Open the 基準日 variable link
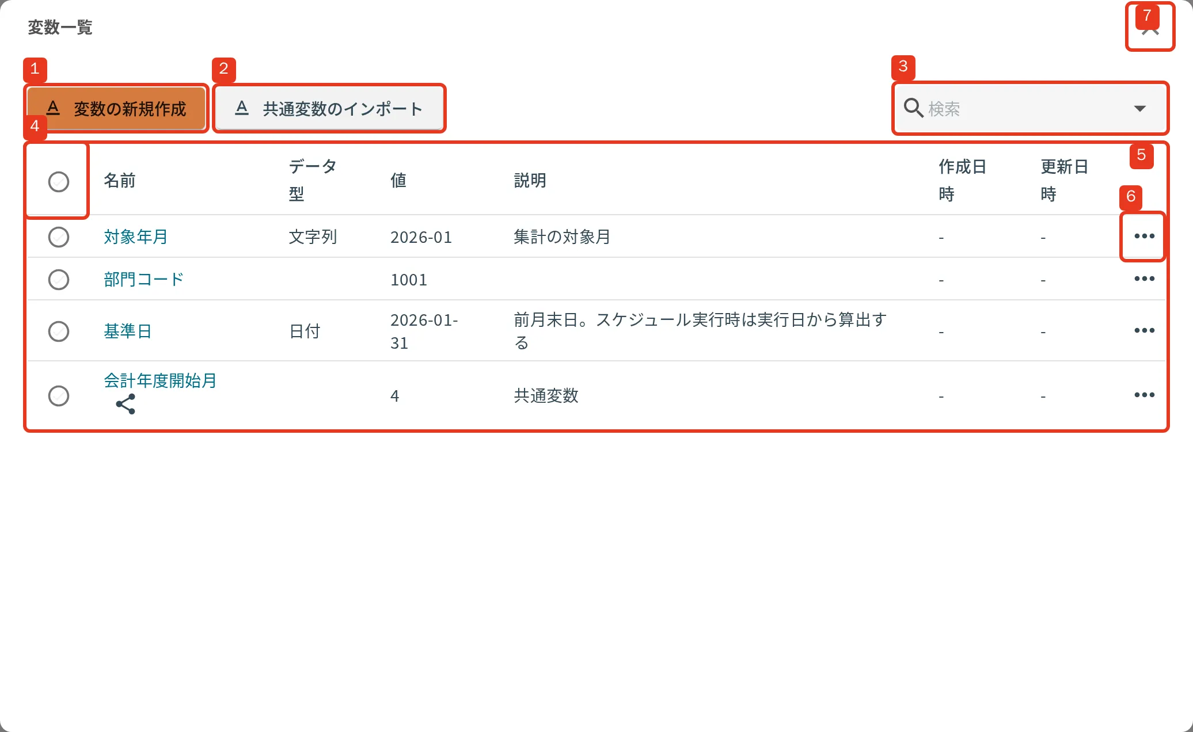Image resolution: width=1193 pixels, height=732 pixels. pyautogui.click(x=127, y=331)
